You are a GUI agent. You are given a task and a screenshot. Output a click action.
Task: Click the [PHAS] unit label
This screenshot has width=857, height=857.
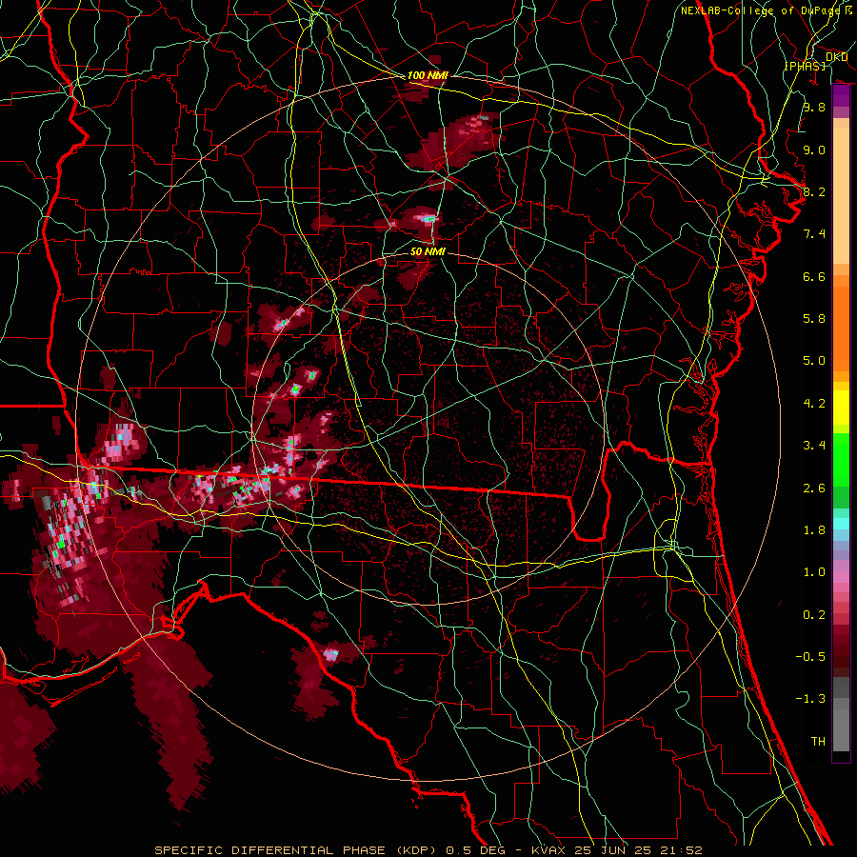(x=805, y=66)
